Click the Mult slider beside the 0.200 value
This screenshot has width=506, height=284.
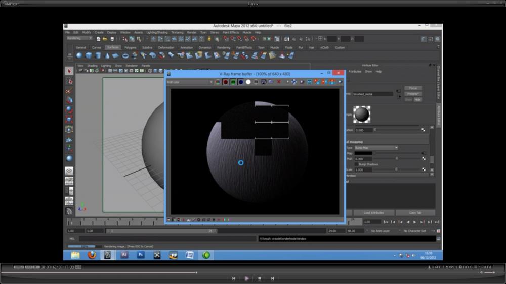pyautogui.click(x=397, y=159)
